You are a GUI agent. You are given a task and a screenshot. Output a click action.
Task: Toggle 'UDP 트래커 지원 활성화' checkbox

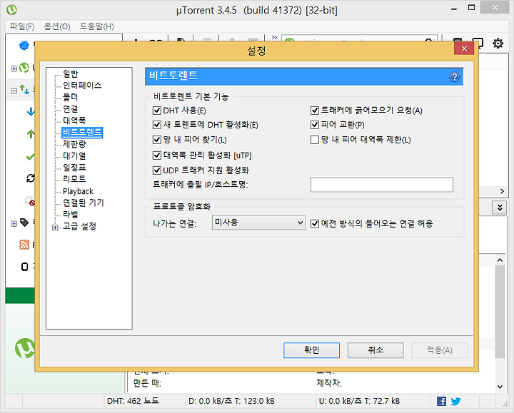pos(157,170)
